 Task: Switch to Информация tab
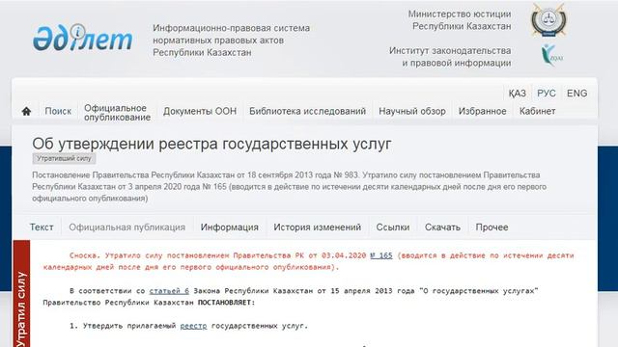click(230, 227)
